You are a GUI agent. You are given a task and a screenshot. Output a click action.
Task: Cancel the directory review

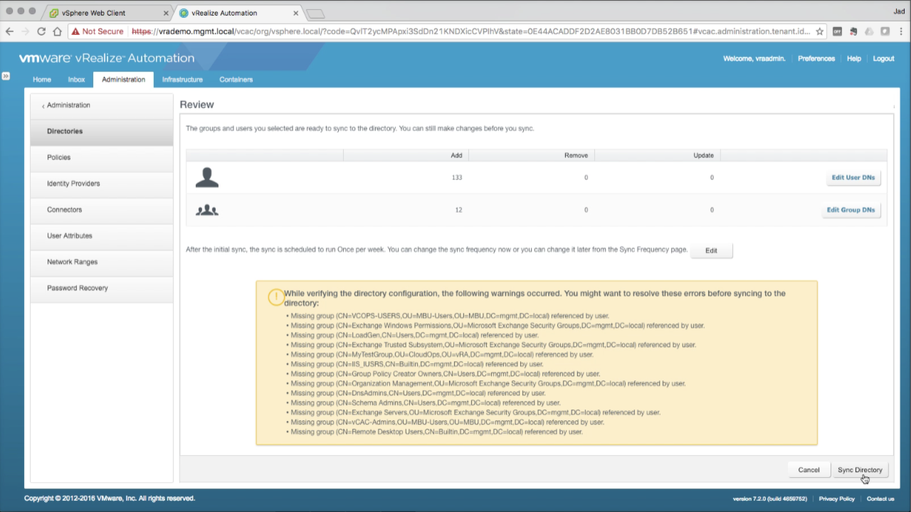coord(809,470)
